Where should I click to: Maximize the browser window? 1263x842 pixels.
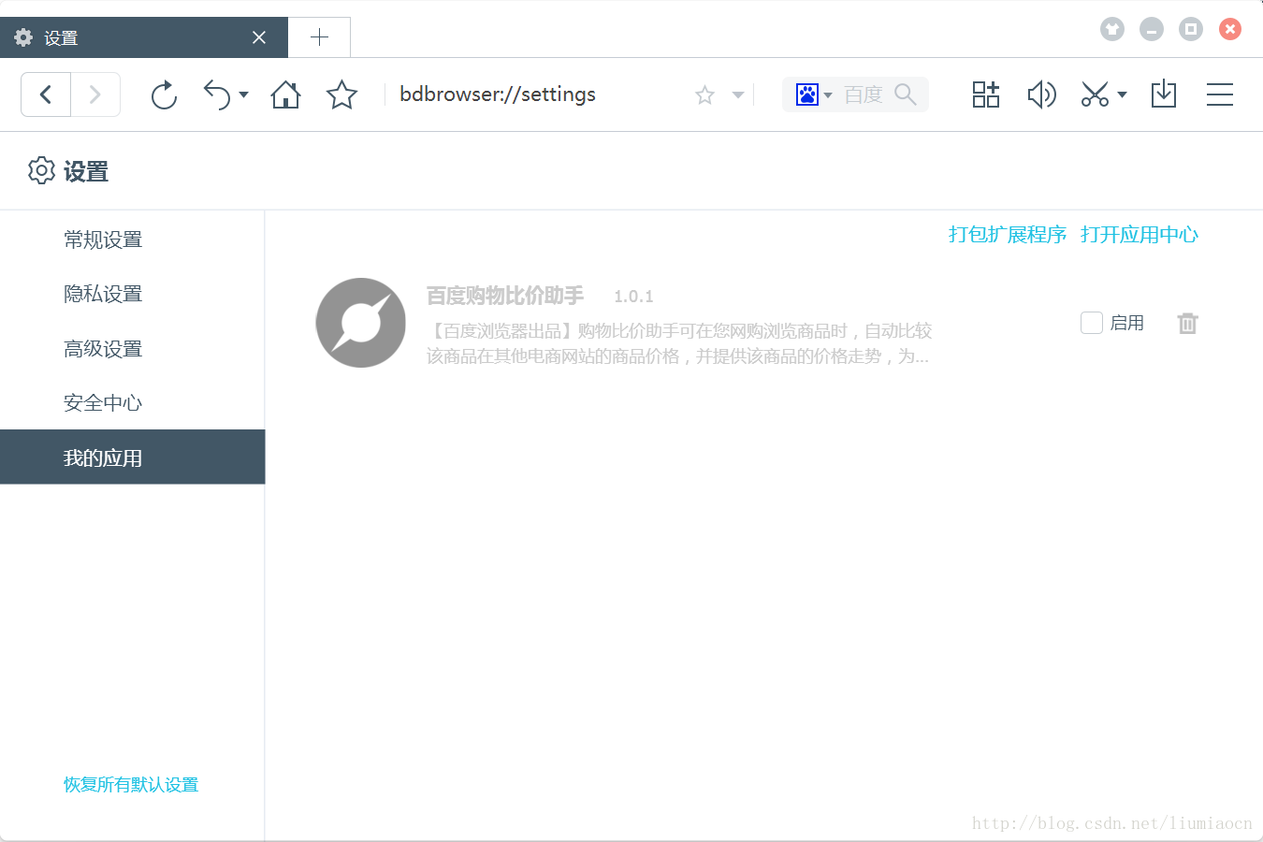coord(1191,29)
